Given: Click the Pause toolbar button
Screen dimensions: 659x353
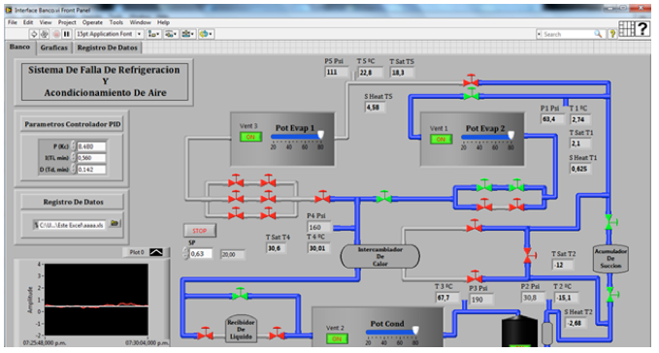Looking at the screenshot, I should [66, 34].
